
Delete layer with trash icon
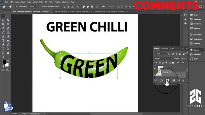point(183,80)
